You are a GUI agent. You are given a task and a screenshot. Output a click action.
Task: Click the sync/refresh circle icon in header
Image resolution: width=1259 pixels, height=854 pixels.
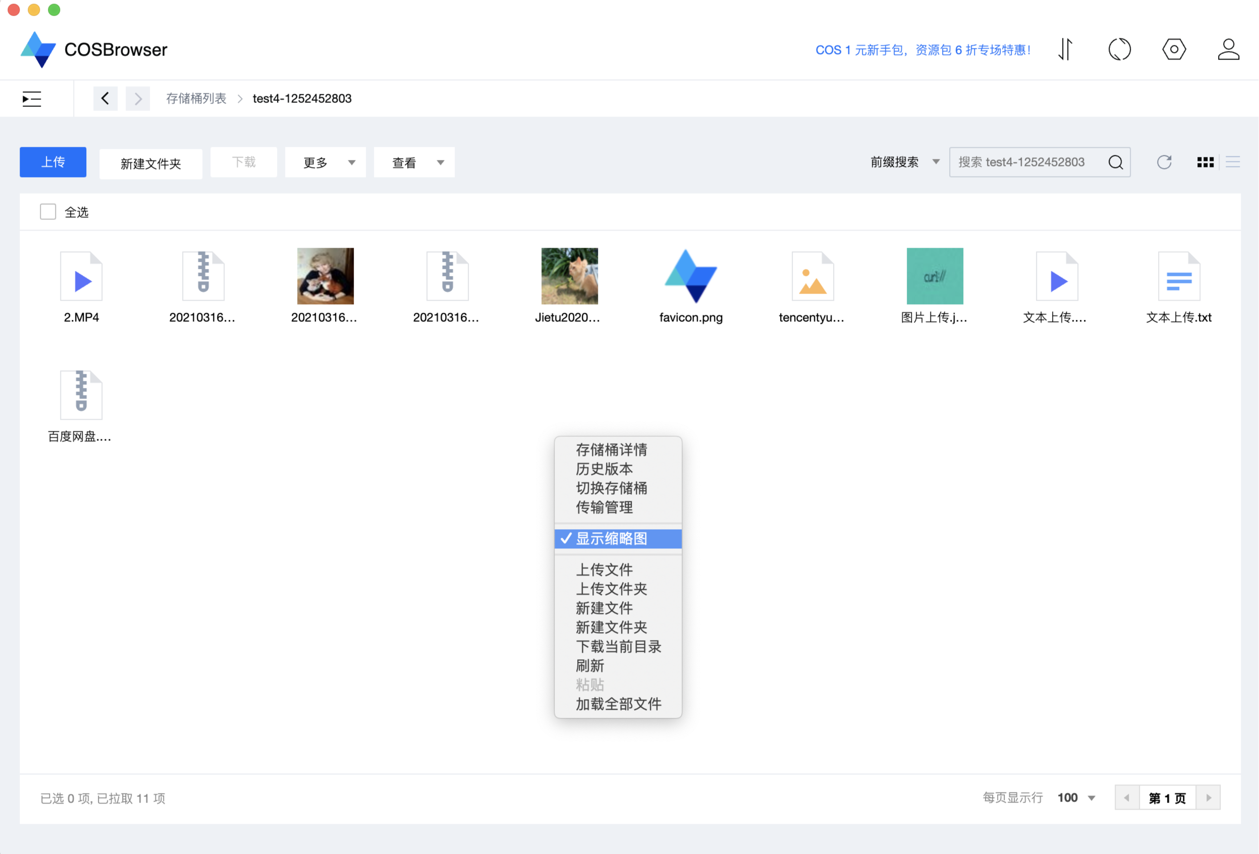(1120, 49)
